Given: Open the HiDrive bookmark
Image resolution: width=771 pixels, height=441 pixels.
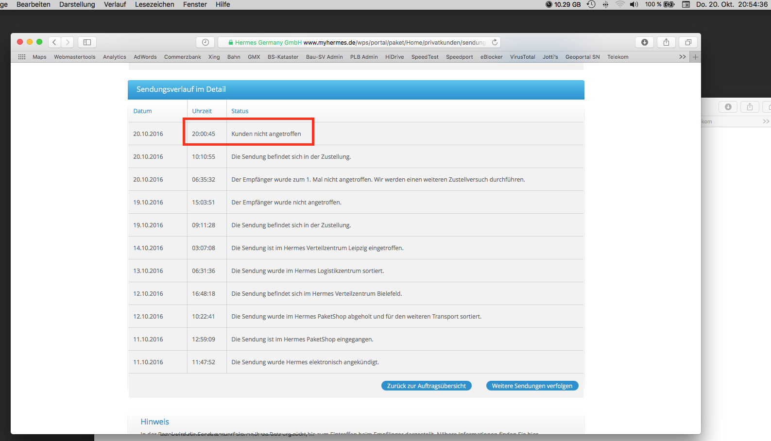Looking at the screenshot, I should click(394, 57).
